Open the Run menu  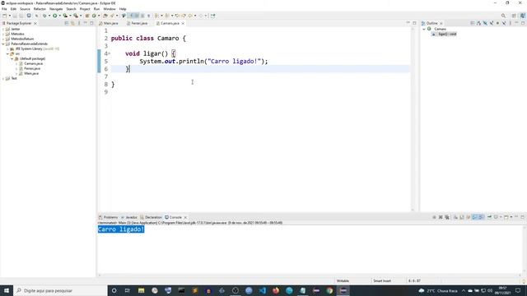pyautogui.click(x=96, y=9)
